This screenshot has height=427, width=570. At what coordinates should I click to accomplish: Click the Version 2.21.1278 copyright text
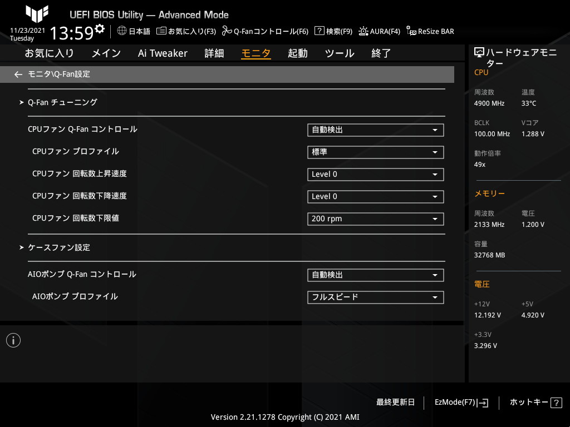285,417
